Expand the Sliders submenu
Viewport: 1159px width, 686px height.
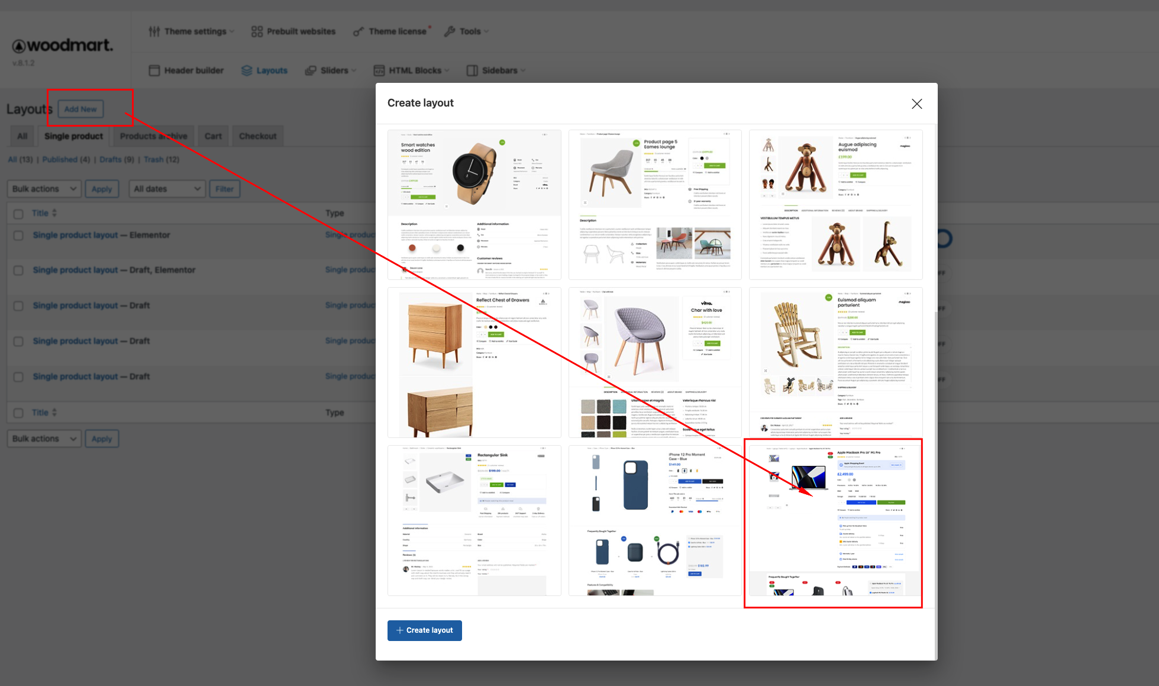pyautogui.click(x=354, y=70)
